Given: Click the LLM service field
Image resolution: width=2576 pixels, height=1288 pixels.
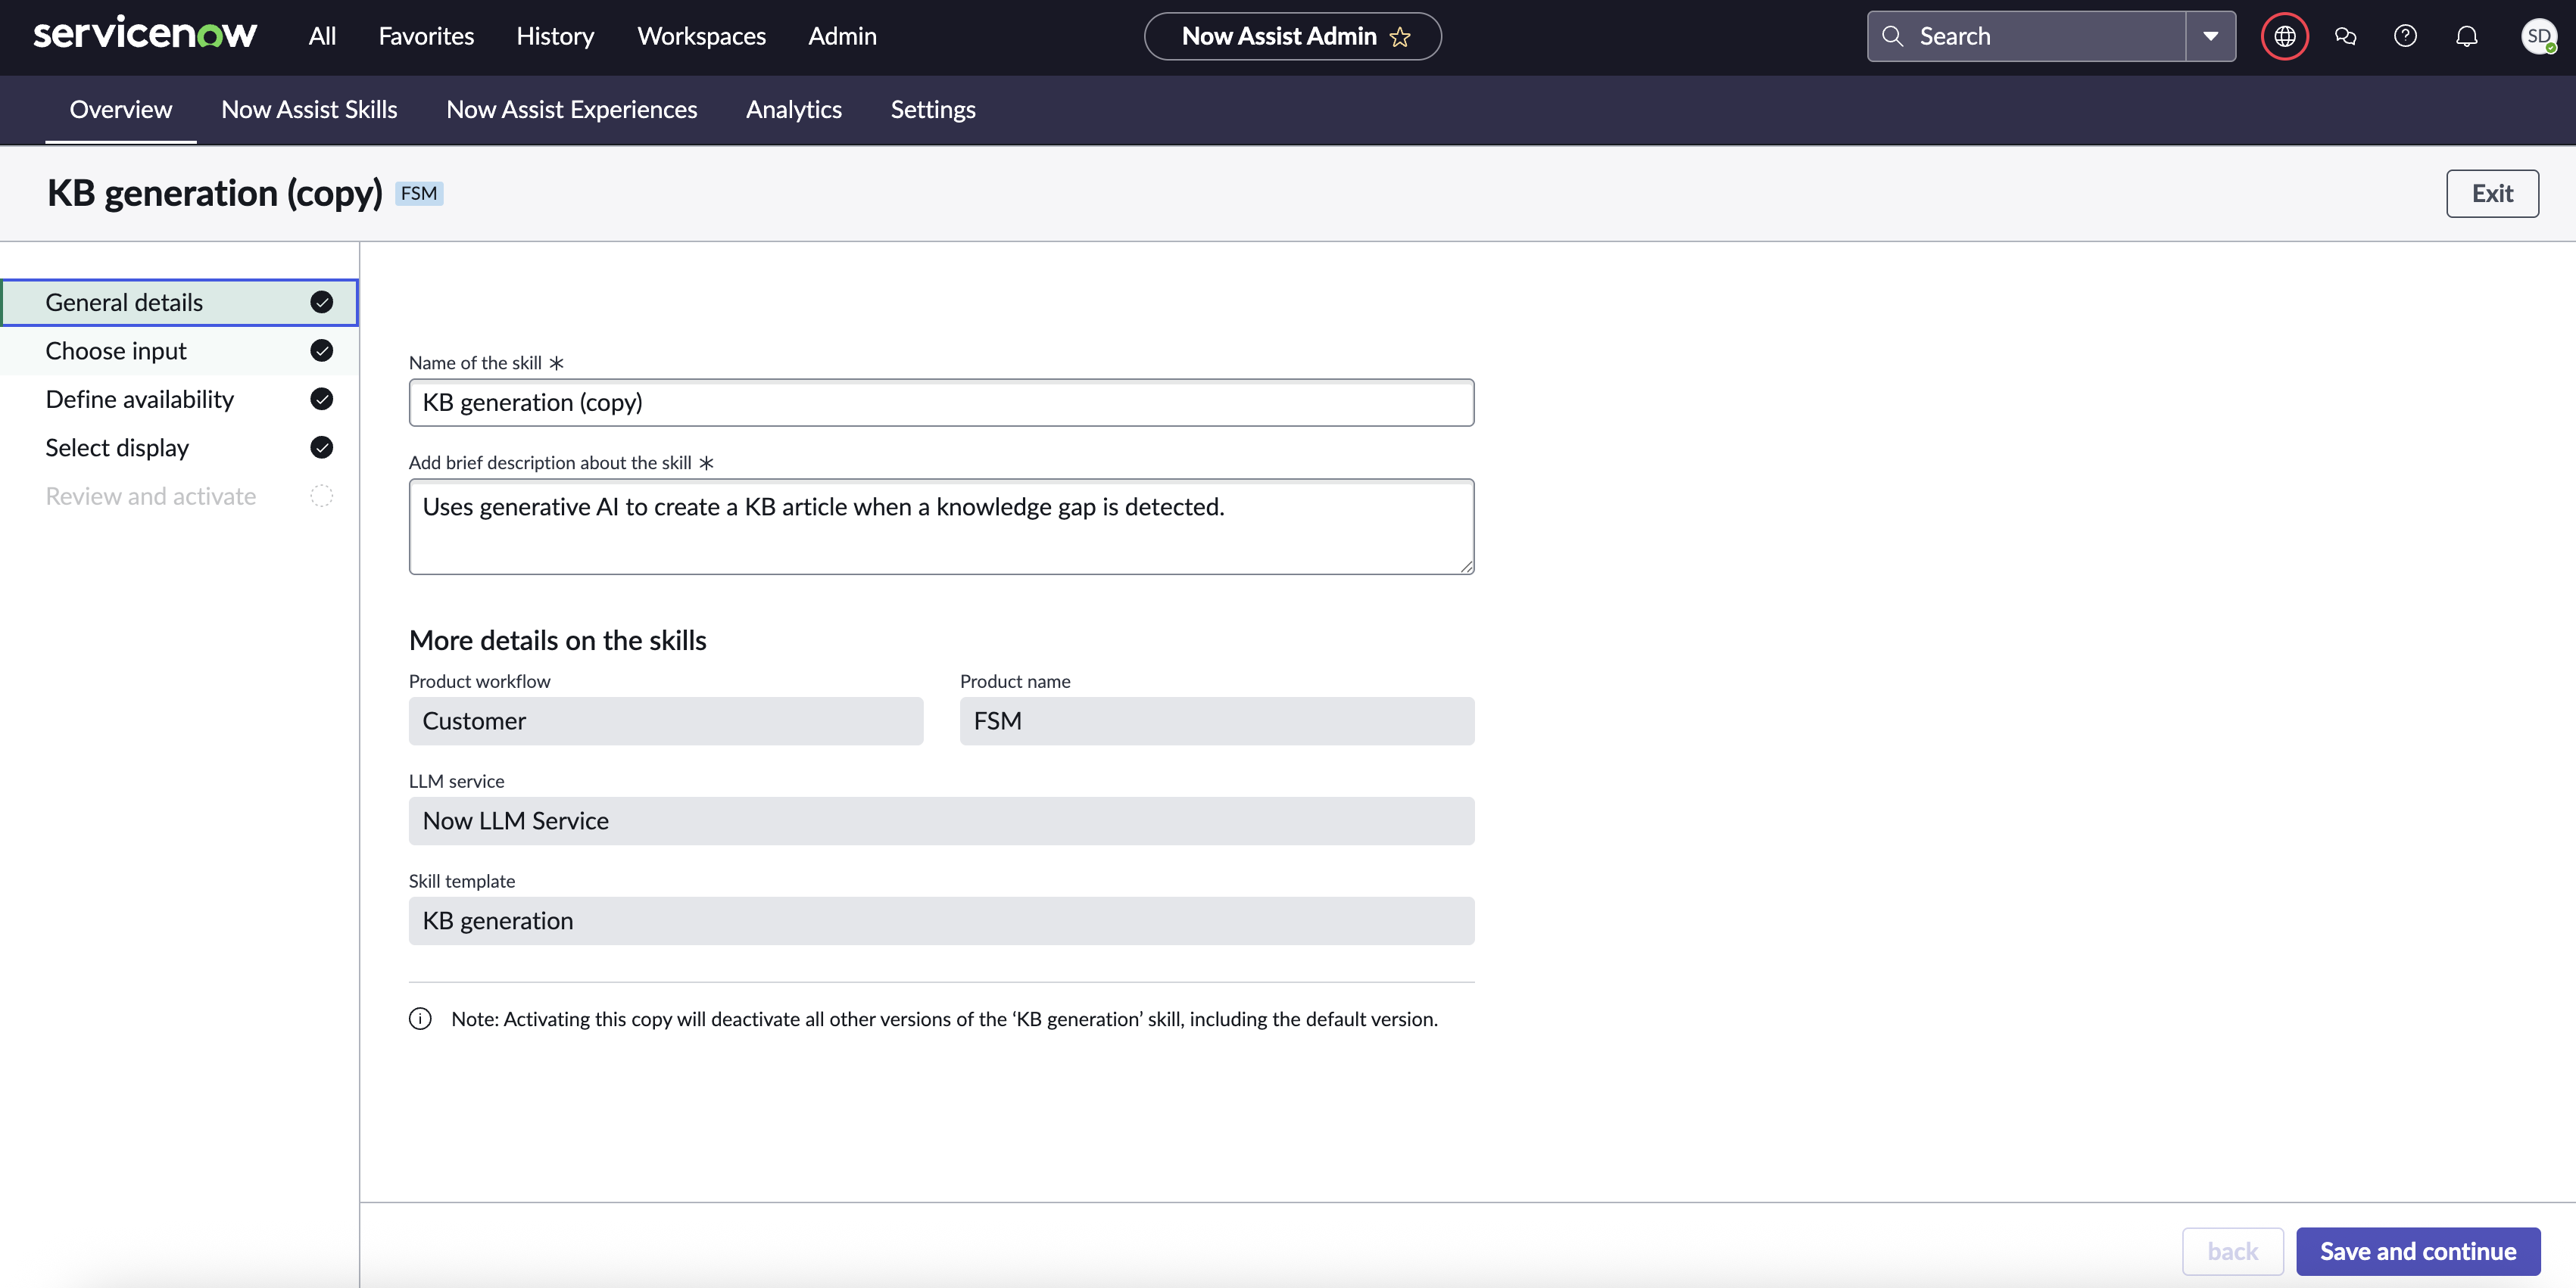Looking at the screenshot, I should [941, 820].
